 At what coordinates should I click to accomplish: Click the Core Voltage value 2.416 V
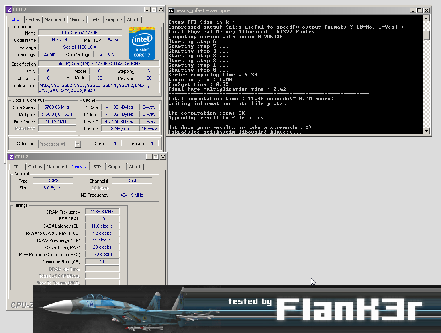coord(107,54)
